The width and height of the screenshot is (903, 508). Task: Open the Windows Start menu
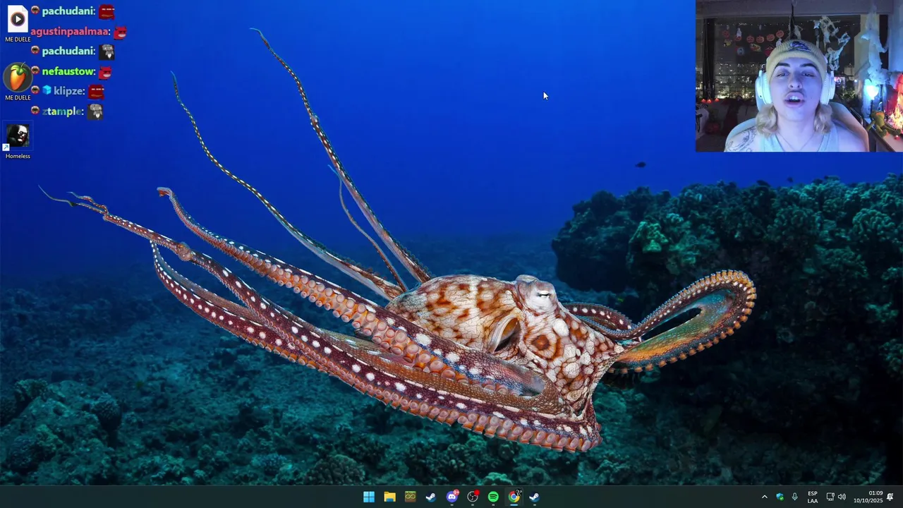point(369,497)
